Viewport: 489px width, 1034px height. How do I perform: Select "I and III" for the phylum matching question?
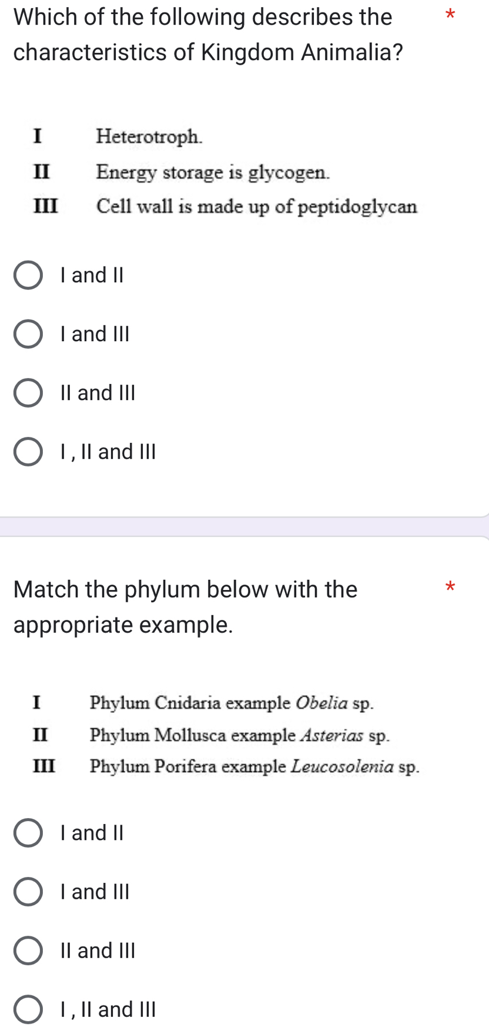coord(28,891)
